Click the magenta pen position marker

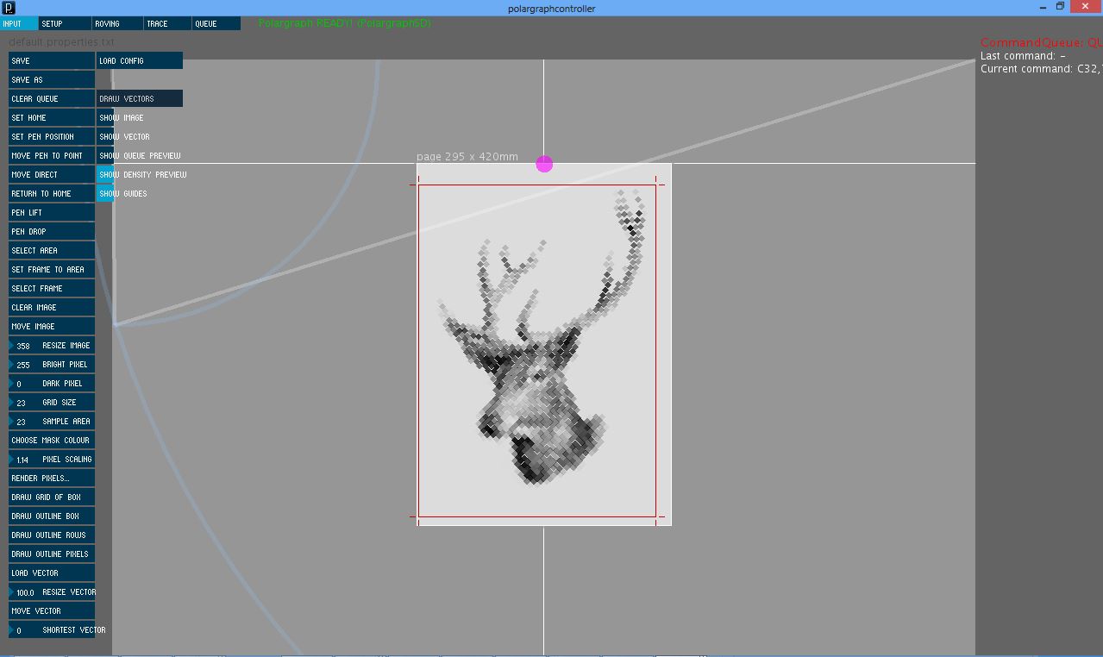click(x=544, y=164)
